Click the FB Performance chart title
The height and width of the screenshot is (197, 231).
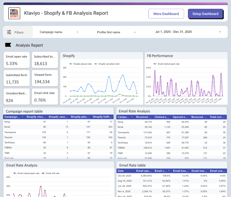coord(160,56)
